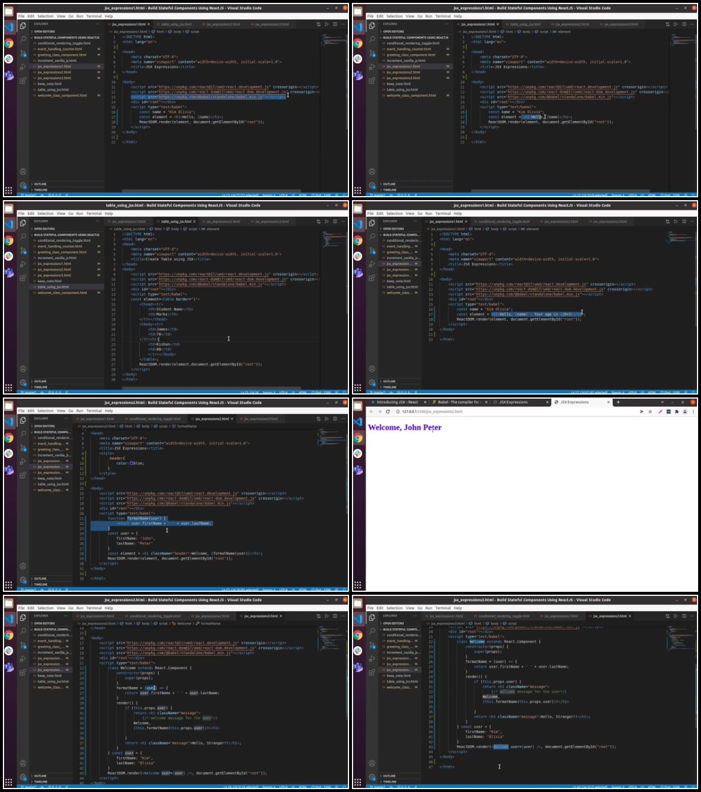Split editor right in table_using_jsx.html window
701x792 pixels.
pos(335,222)
